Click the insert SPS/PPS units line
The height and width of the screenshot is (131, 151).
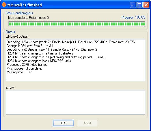[39, 61]
